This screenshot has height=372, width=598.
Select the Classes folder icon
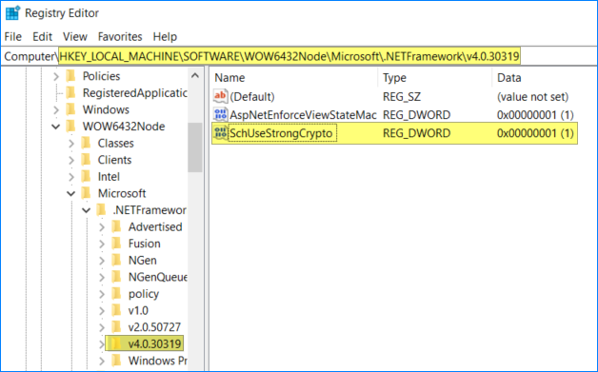click(x=87, y=143)
